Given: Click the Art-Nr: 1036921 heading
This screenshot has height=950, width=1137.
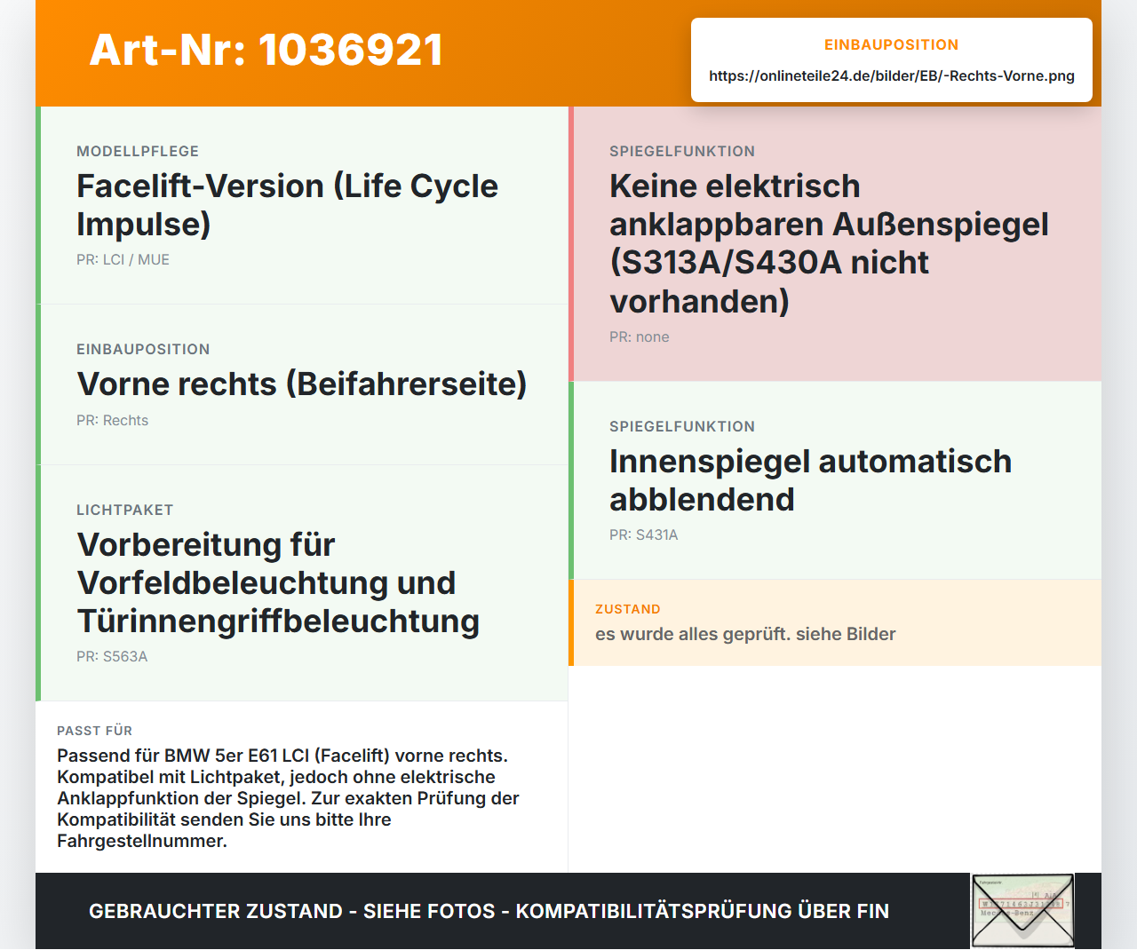Looking at the screenshot, I should [266, 50].
